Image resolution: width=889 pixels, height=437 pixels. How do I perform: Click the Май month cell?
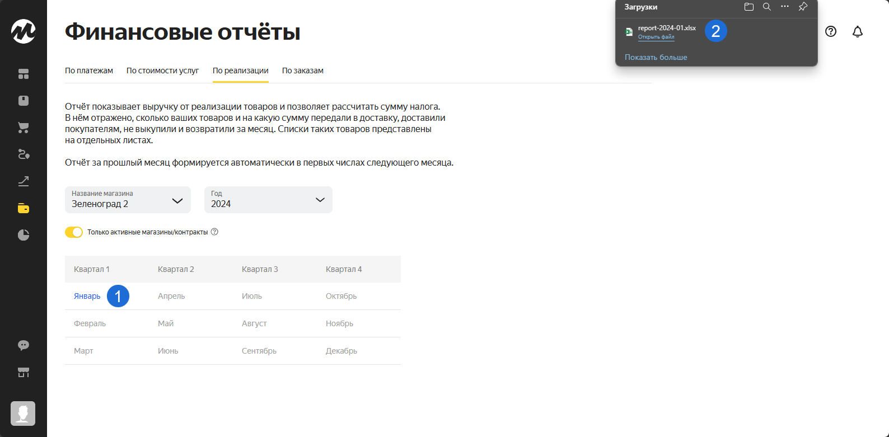coord(166,323)
